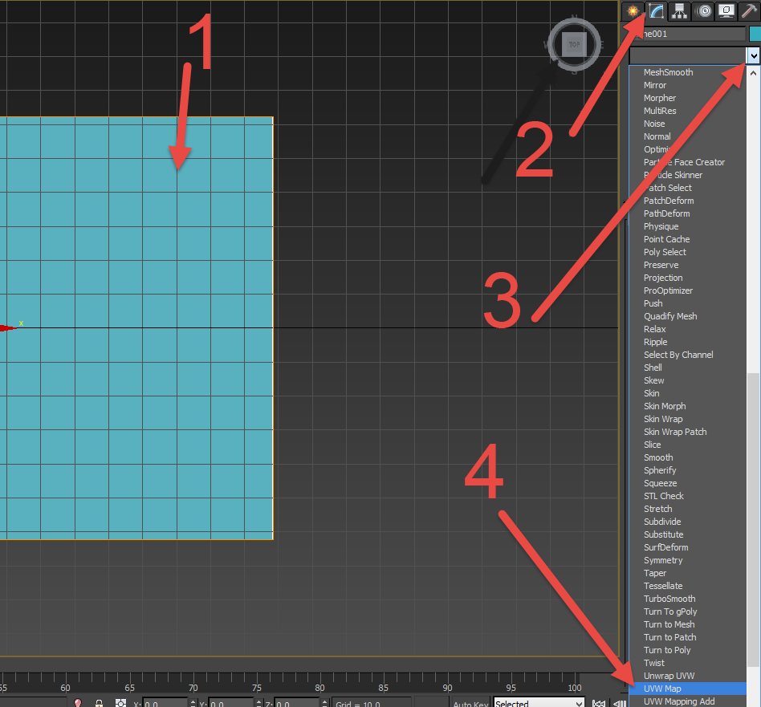Screen dimensions: 761x707
Task: Open the Hierarchy panel
Action: click(679, 10)
